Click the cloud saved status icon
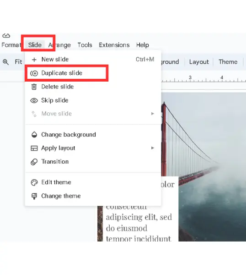This screenshot has width=246, height=275. tap(6, 36)
